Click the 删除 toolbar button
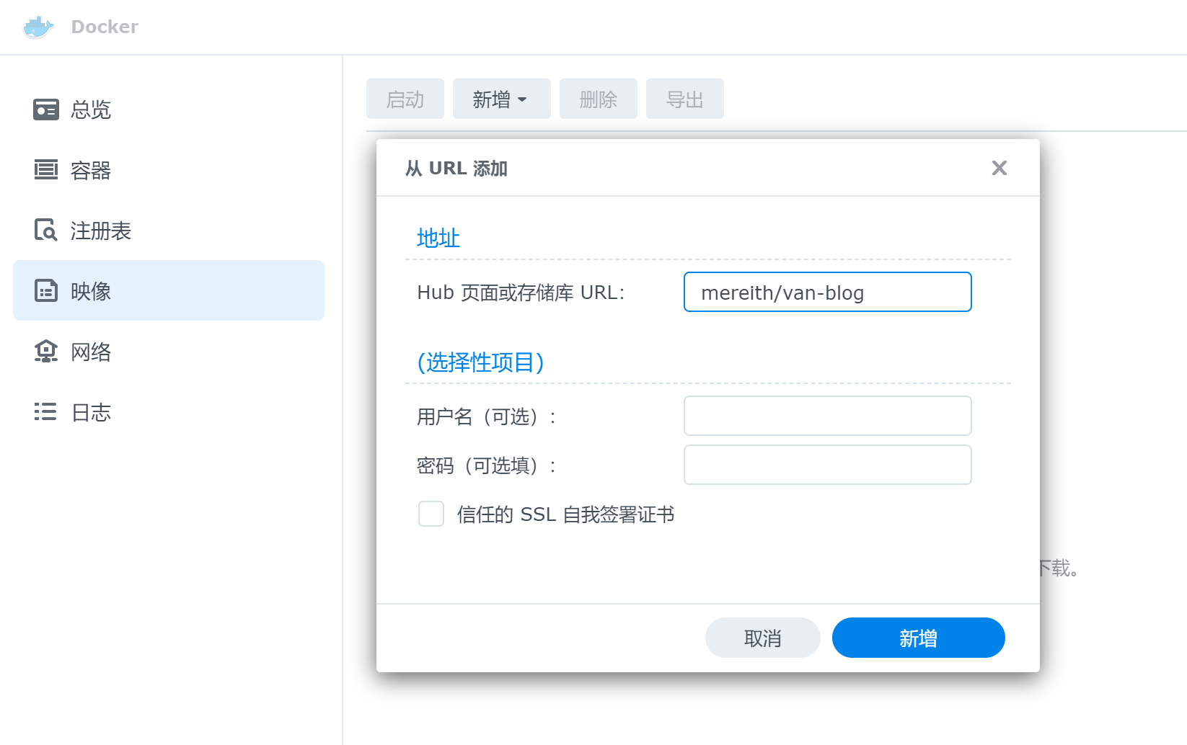Screen dimensions: 1187x745 599,99
